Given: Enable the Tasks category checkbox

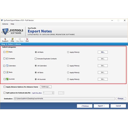Looking at the screenshot, I should tap(4, 72).
